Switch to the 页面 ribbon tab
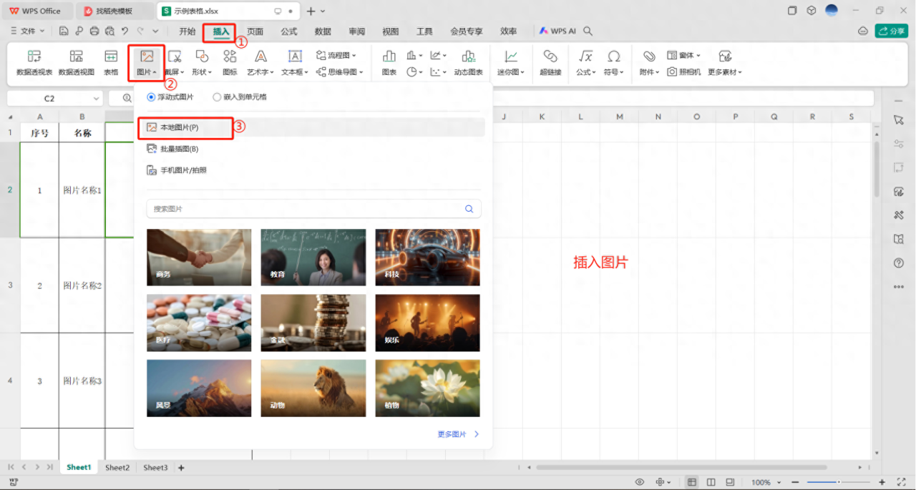The height and width of the screenshot is (490, 916). [x=255, y=31]
